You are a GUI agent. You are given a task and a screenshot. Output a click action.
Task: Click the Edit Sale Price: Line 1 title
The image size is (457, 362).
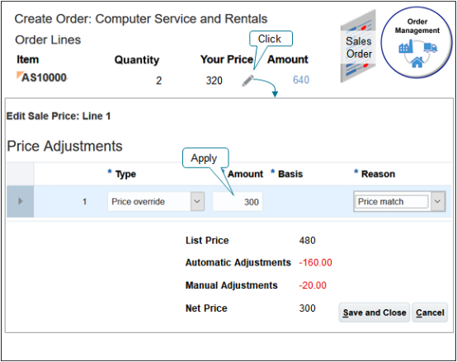pos(59,116)
